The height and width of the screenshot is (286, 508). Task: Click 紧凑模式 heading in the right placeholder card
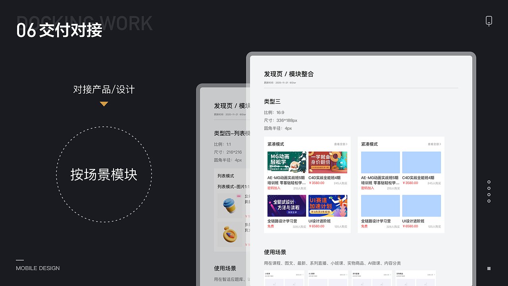(369, 144)
